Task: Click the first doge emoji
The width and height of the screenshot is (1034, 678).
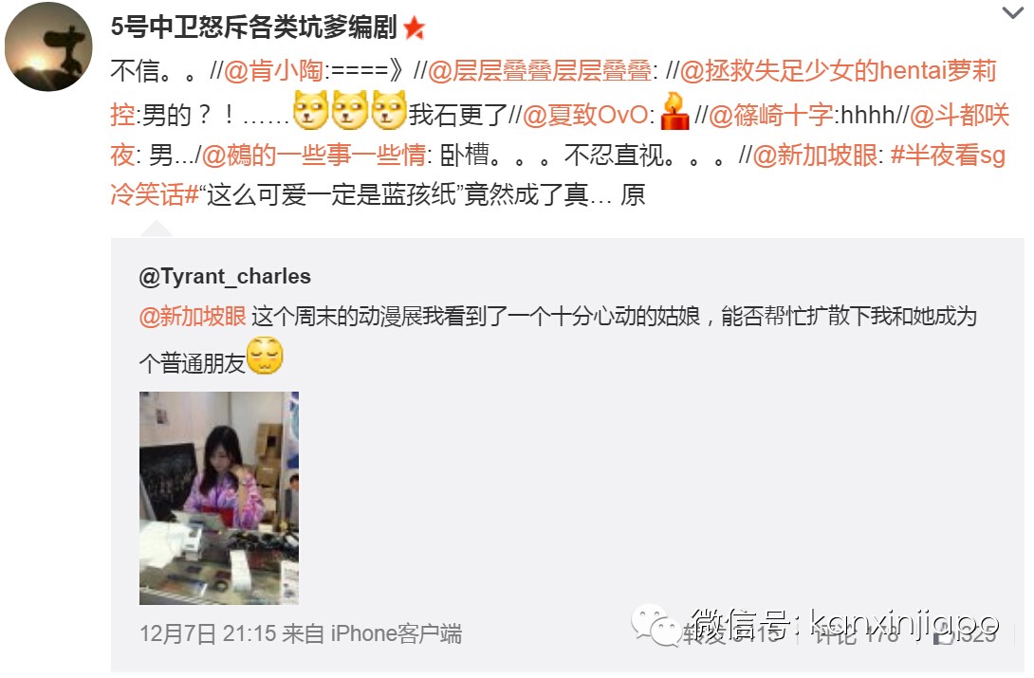Action: click(310, 110)
